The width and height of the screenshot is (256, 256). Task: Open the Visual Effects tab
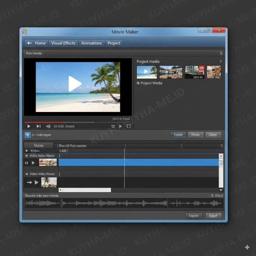[63, 43]
